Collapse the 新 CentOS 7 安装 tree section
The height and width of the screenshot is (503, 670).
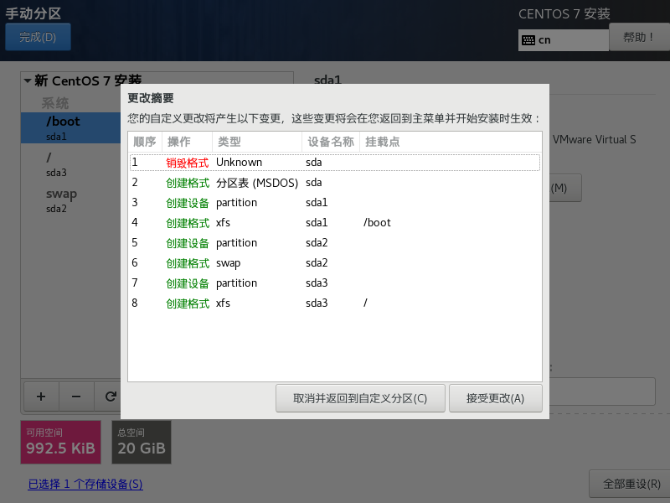pos(28,80)
